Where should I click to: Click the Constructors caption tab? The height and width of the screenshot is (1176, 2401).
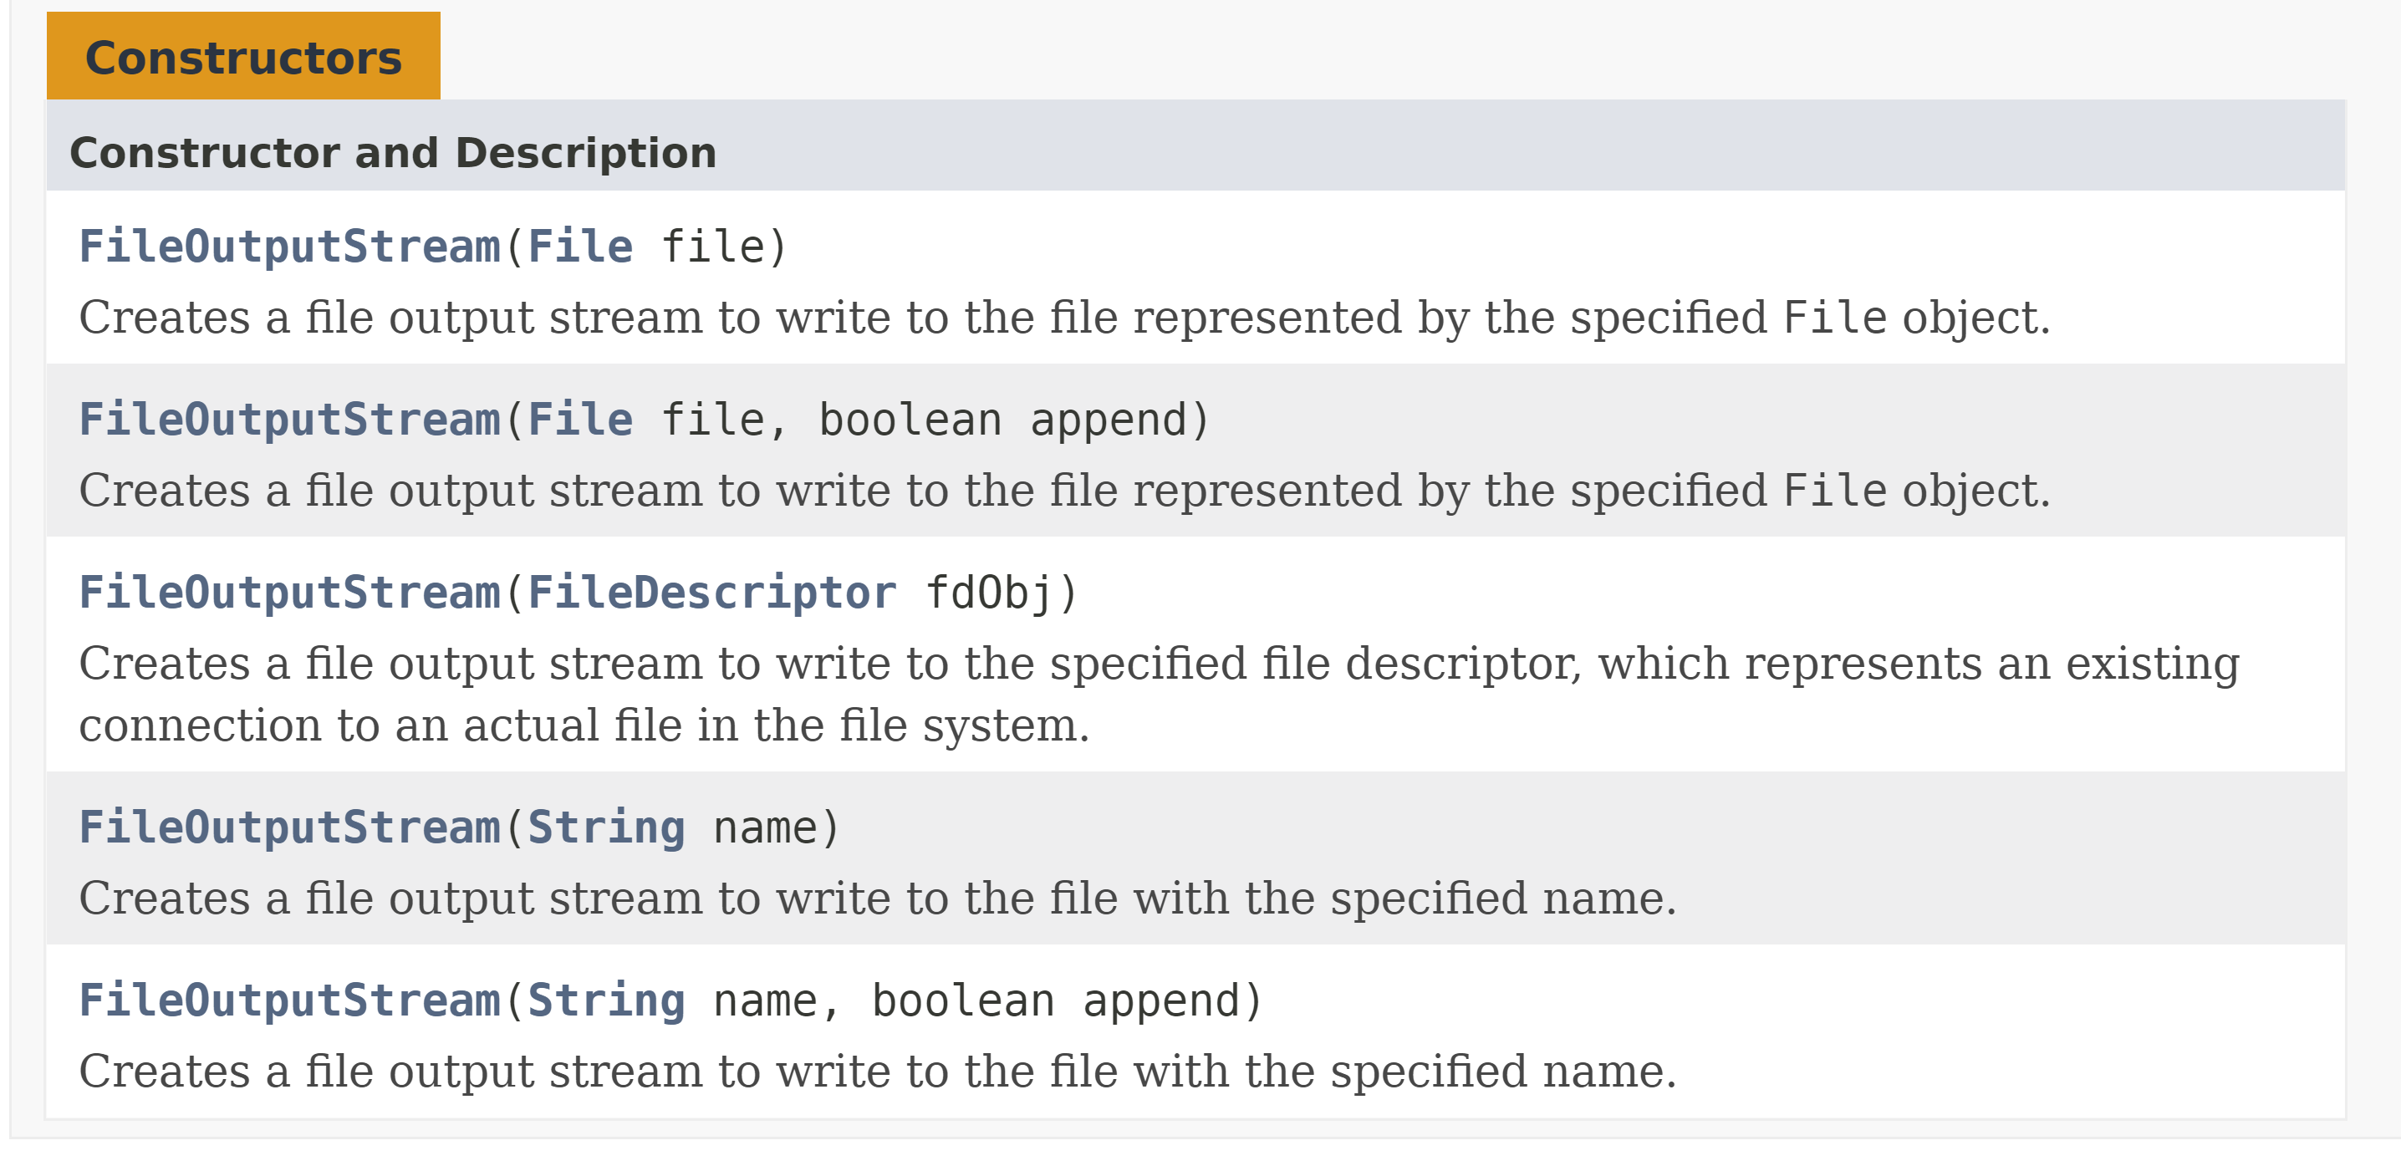pos(243,58)
